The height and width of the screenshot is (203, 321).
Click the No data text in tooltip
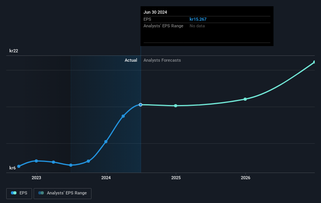(x=197, y=26)
